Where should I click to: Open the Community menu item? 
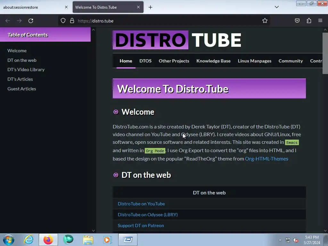pos(291,61)
